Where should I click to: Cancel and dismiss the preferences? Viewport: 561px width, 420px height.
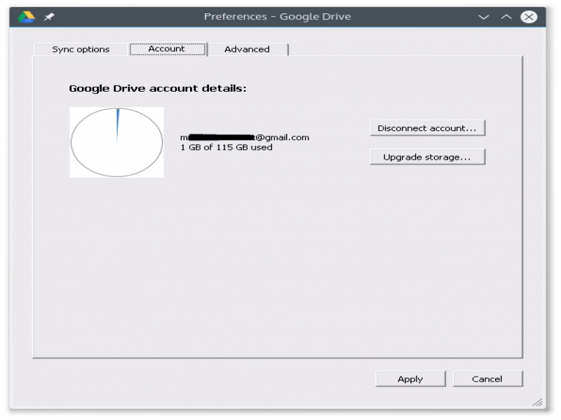pos(487,379)
